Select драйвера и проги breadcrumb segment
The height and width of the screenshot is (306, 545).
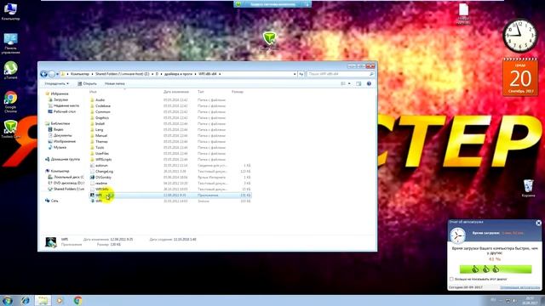(178, 74)
